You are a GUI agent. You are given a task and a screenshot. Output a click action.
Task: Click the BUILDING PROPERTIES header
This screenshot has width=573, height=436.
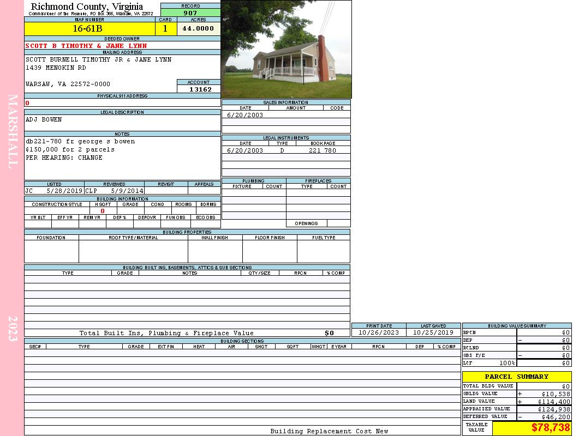click(x=187, y=232)
